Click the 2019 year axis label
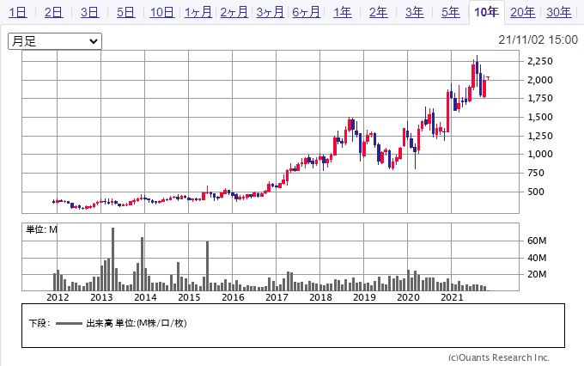584x366 pixels. [364, 297]
